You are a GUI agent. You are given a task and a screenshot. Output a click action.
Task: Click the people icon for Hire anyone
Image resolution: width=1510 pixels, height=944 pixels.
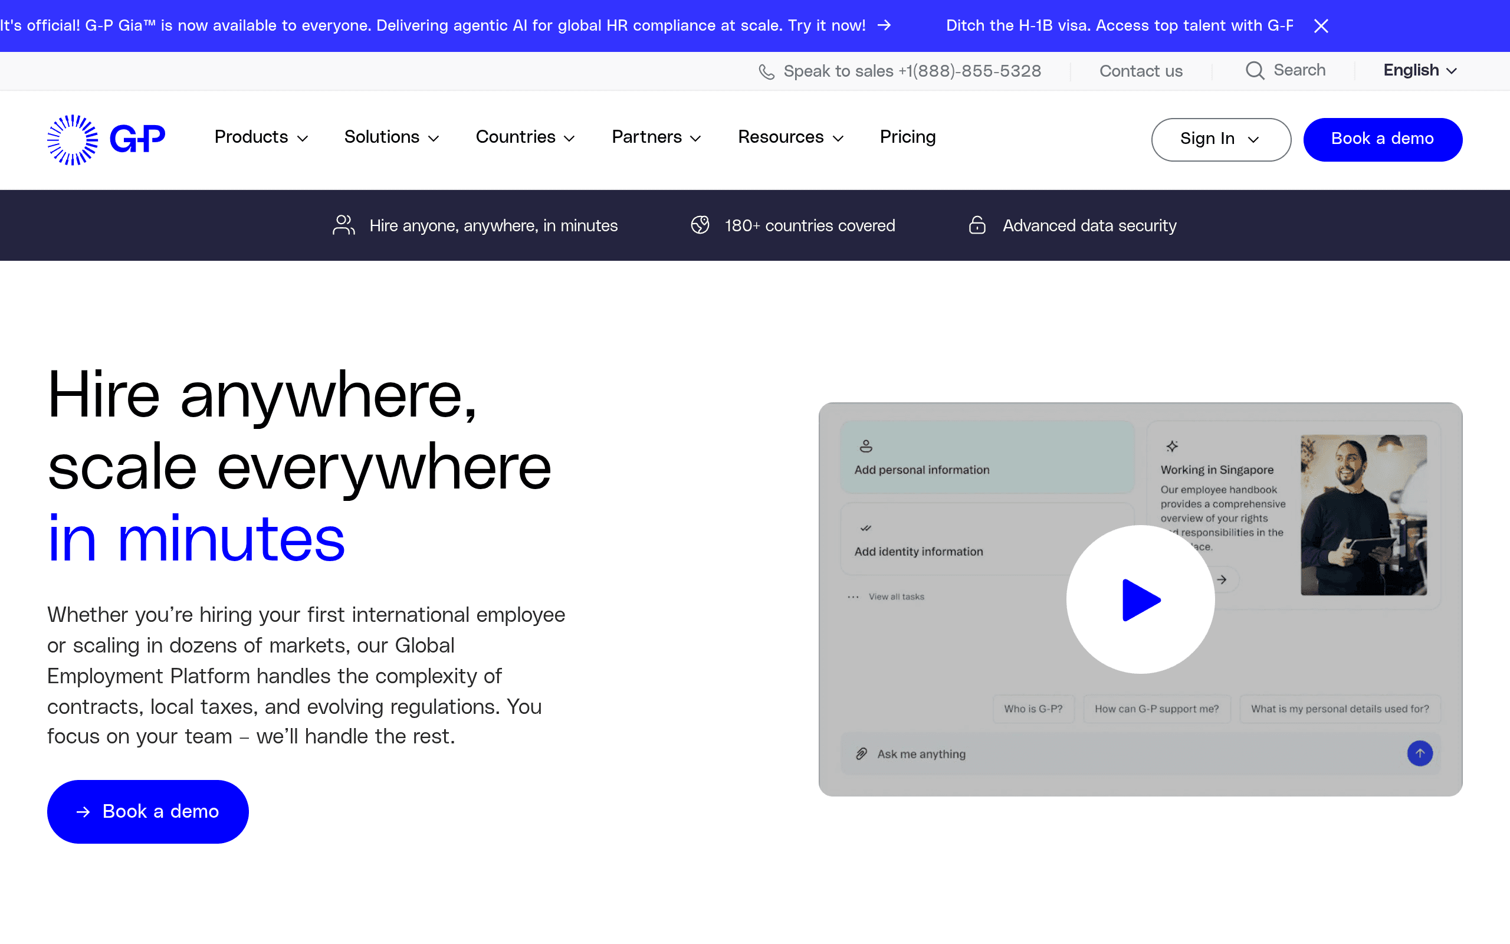tap(343, 225)
